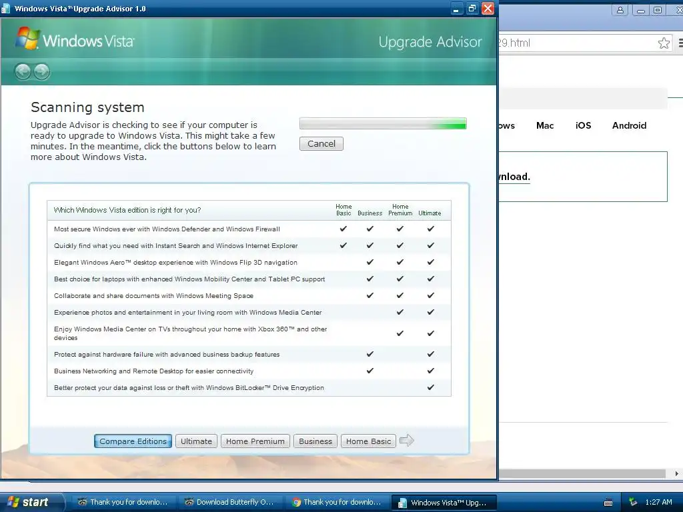Click the 'Best choice for laptops' feature row
683x512 pixels.
pyautogui.click(x=249, y=279)
